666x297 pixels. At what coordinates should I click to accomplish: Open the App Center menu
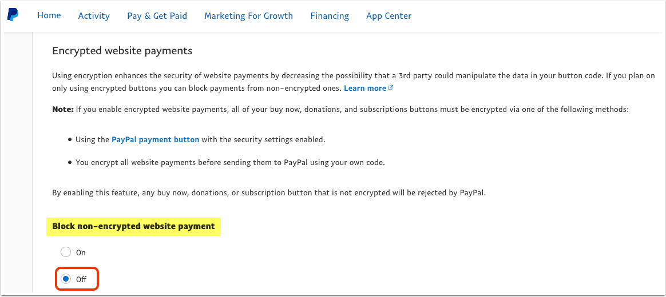[388, 16]
